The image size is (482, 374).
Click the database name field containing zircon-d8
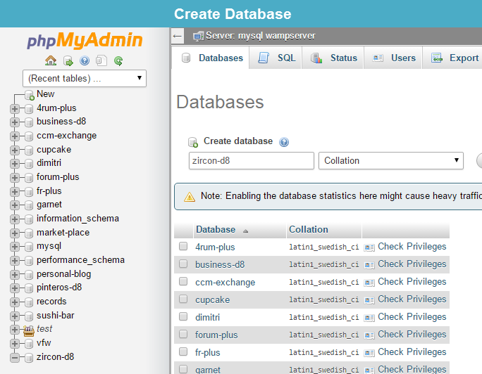tap(252, 160)
